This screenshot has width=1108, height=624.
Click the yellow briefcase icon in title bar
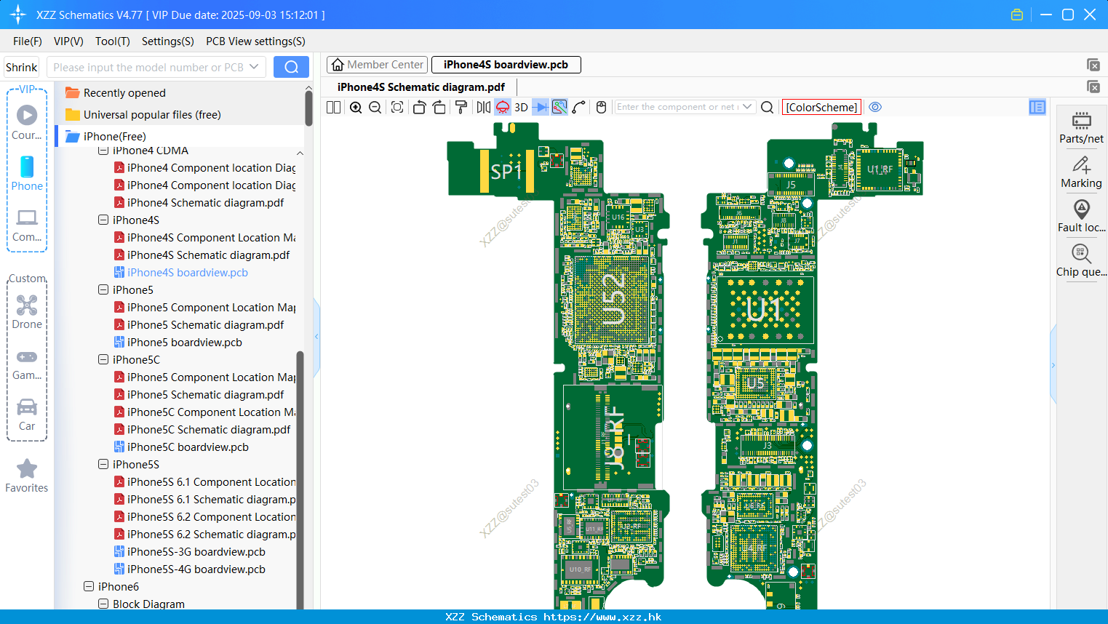click(1017, 15)
